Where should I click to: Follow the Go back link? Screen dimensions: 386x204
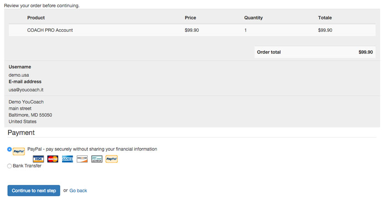[x=78, y=191]
